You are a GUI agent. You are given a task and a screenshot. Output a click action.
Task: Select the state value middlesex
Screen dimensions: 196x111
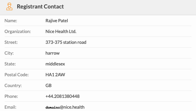click(55, 64)
